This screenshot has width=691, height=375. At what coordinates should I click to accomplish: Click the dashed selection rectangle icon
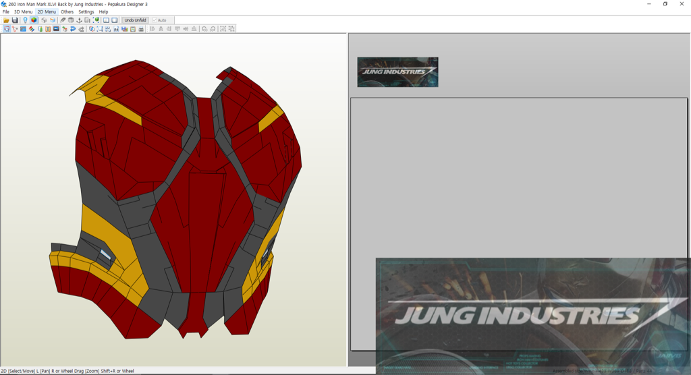click(100, 29)
